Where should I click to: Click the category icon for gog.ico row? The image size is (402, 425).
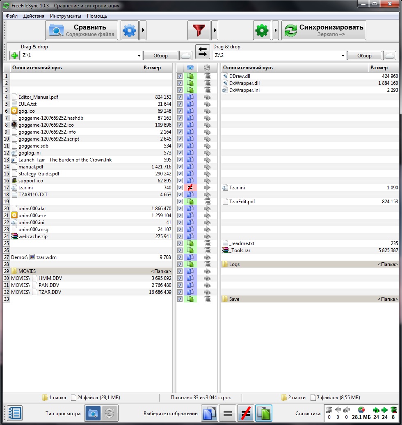pyautogui.click(x=190, y=111)
